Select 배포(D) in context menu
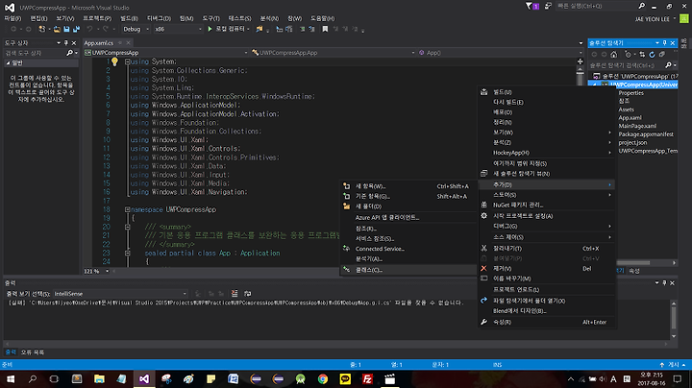This screenshot has height=388, width=692. pyautogui.click(x=547, y=112)
